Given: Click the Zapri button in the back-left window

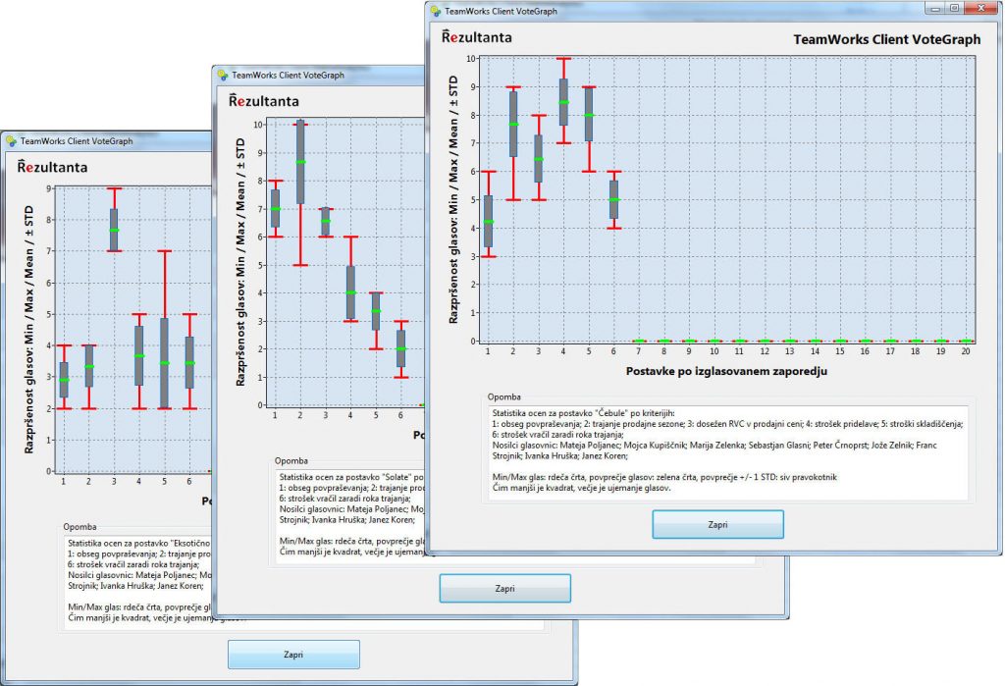Looking at the screenshot, I should coord(293,655).
